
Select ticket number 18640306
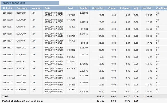point(8,76)
